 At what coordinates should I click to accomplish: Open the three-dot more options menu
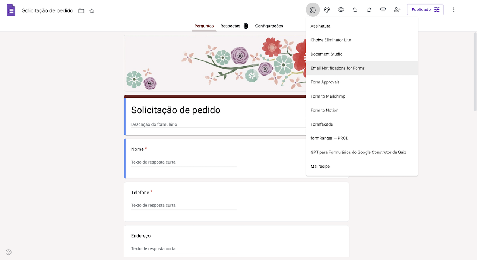[454, 9]
